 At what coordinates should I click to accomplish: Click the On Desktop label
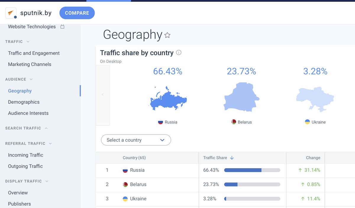(111, 61)
